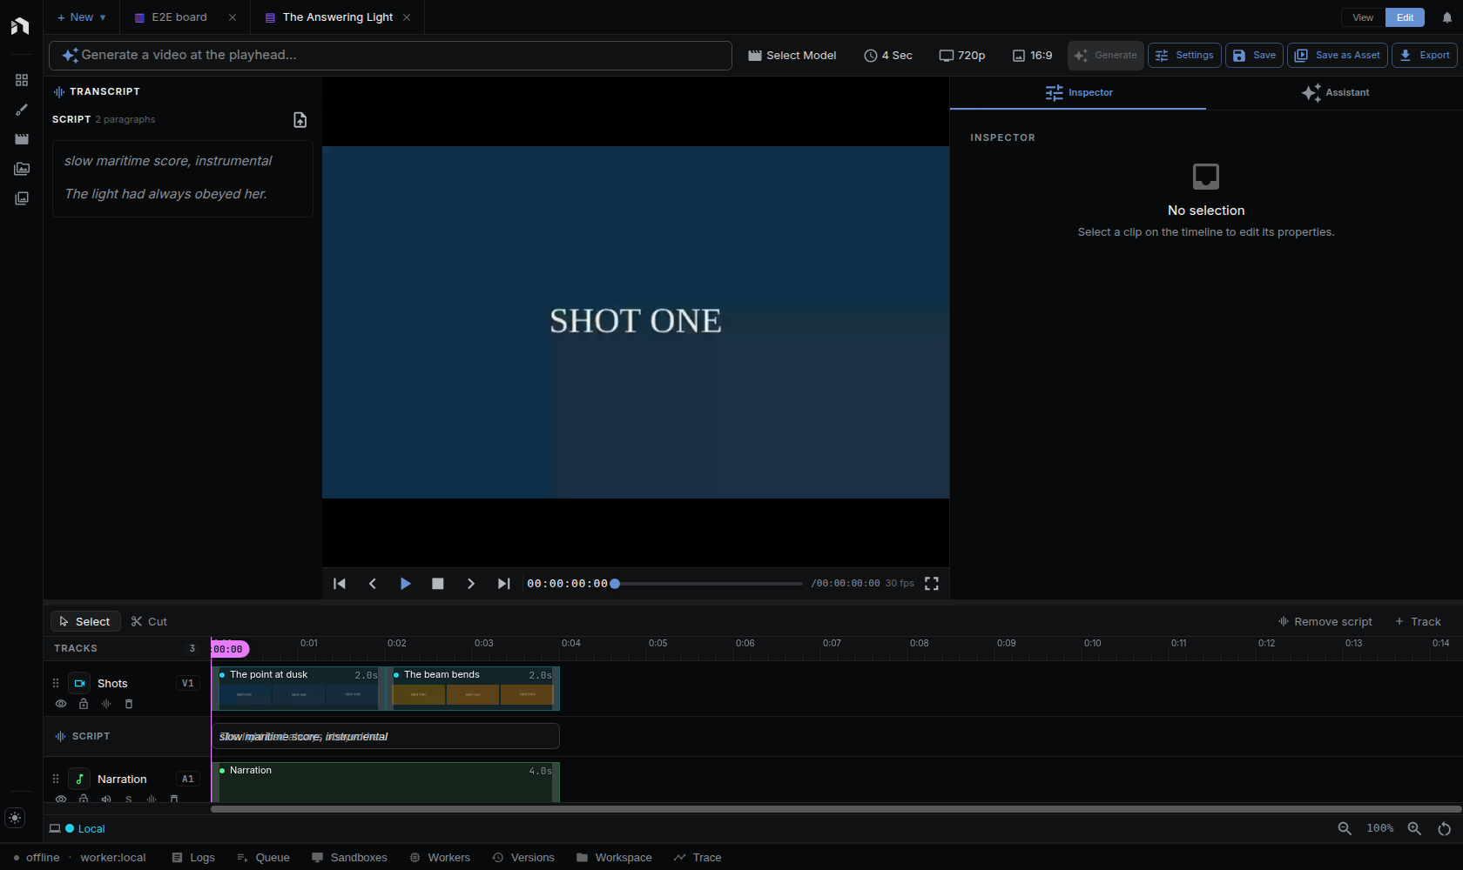Step back one frame
The width and height of the screenshot is (1463, 870).
tap(373, 584)
